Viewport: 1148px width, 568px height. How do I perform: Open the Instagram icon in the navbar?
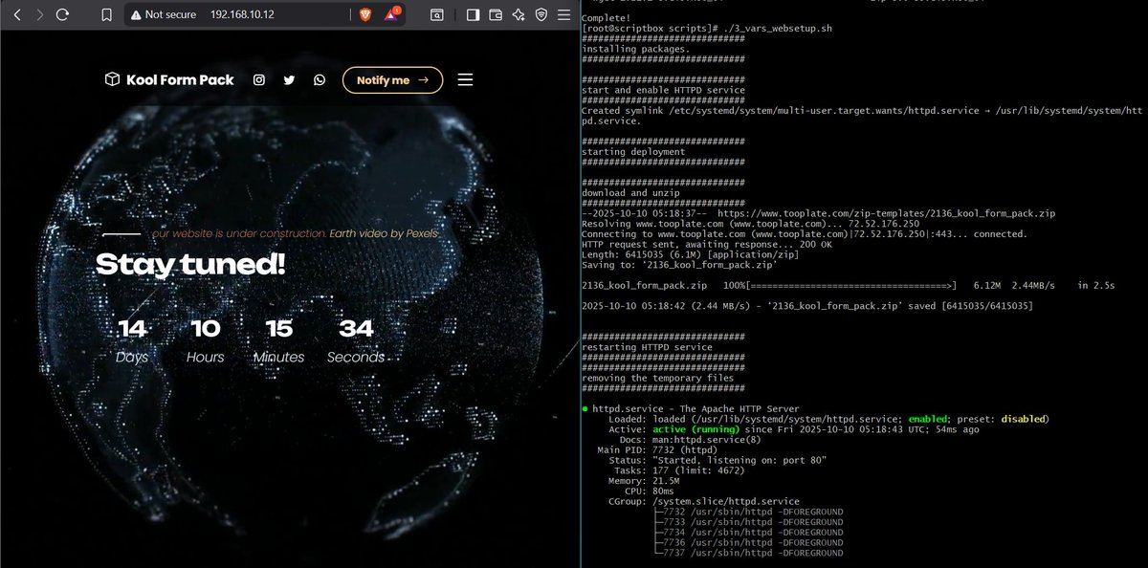259,80
